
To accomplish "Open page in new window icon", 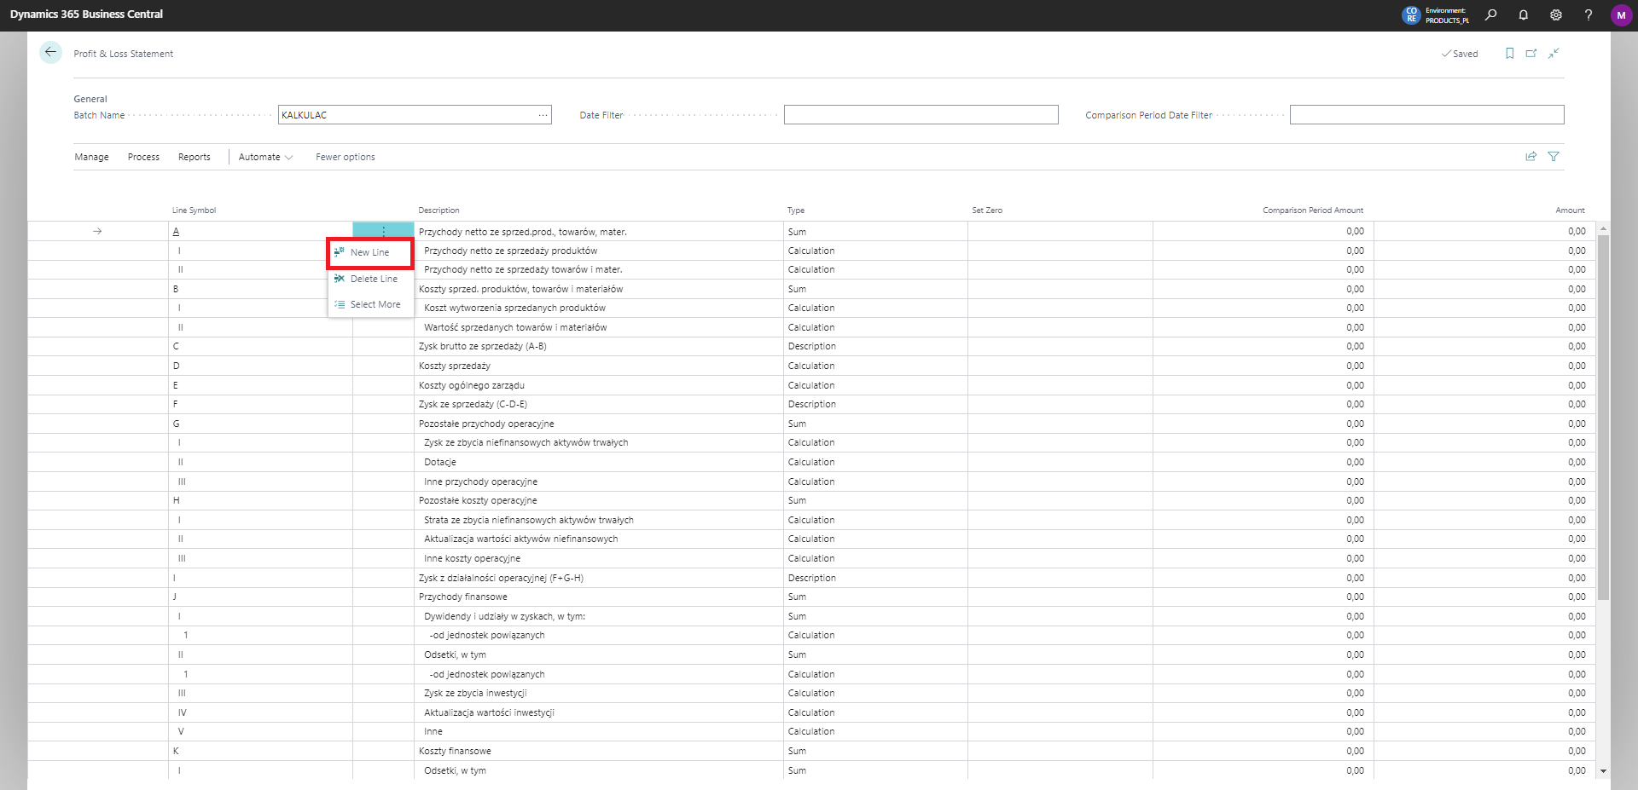I will (1531, 53).
